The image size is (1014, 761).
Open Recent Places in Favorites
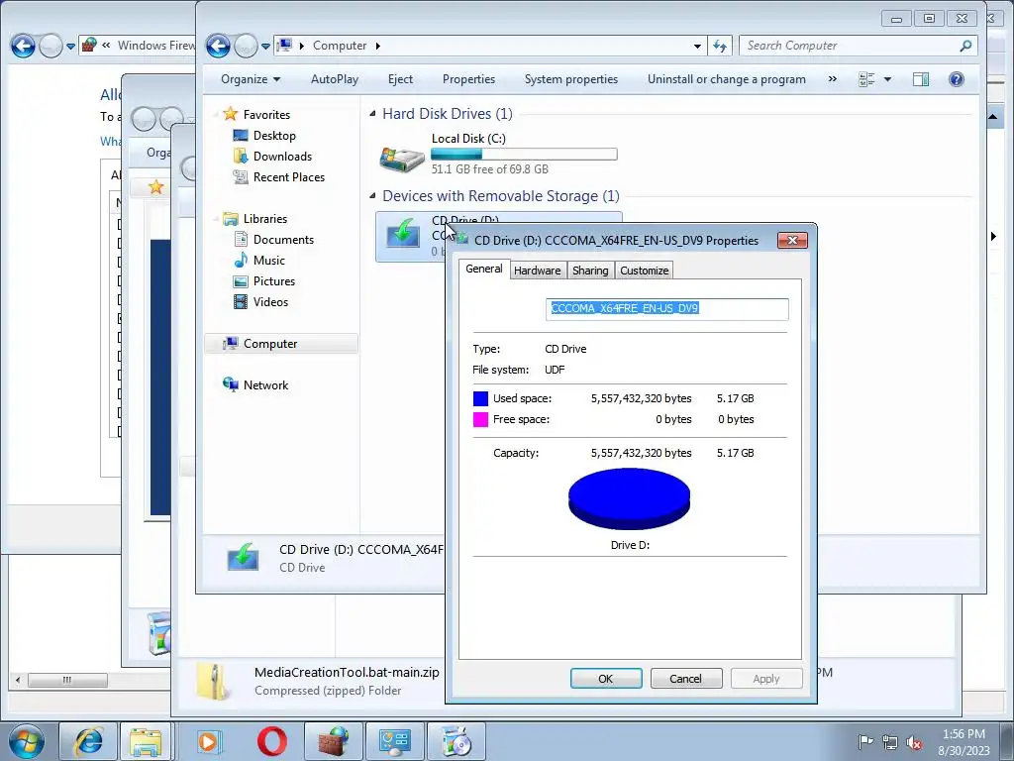point(288,176)
